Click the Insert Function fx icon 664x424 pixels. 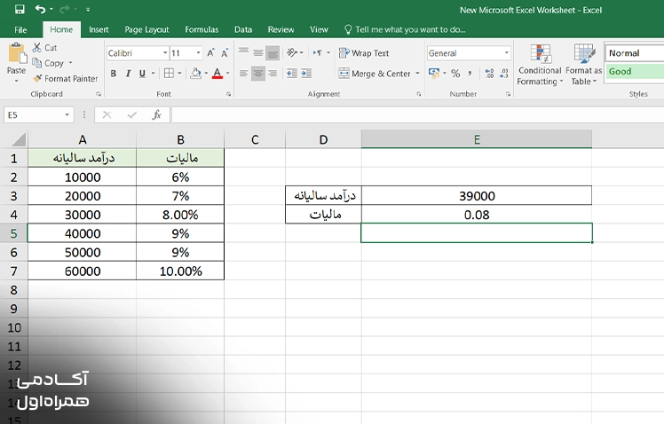[x=157, y=114]
